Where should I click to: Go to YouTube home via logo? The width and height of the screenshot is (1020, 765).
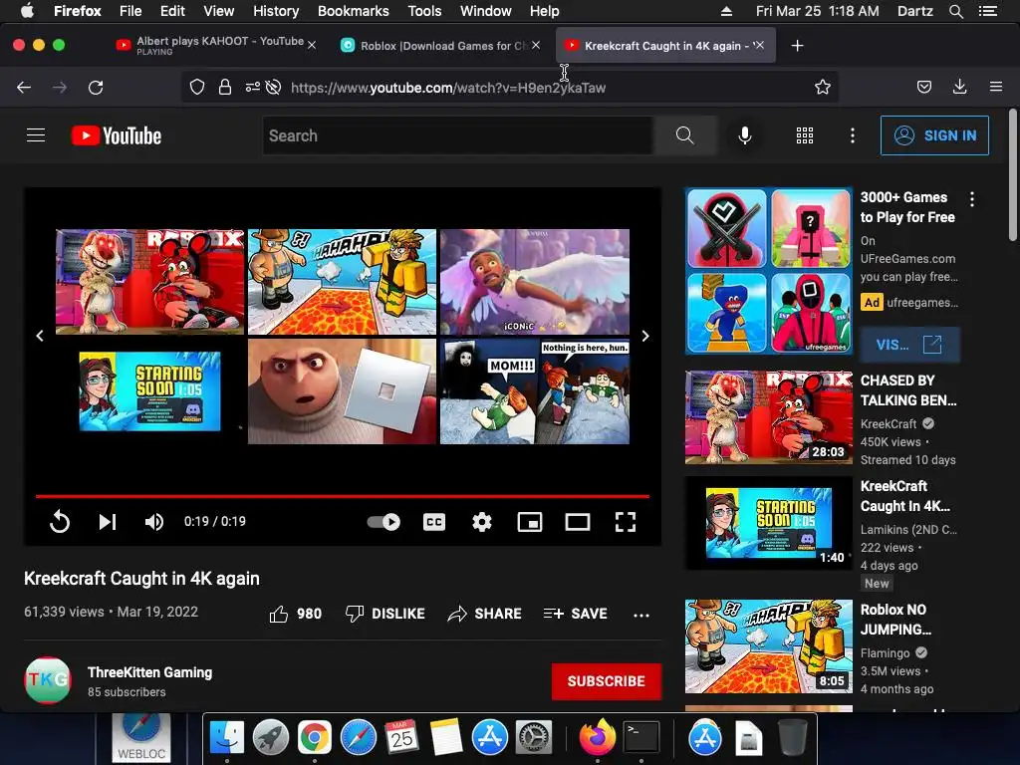pos(117,135)
